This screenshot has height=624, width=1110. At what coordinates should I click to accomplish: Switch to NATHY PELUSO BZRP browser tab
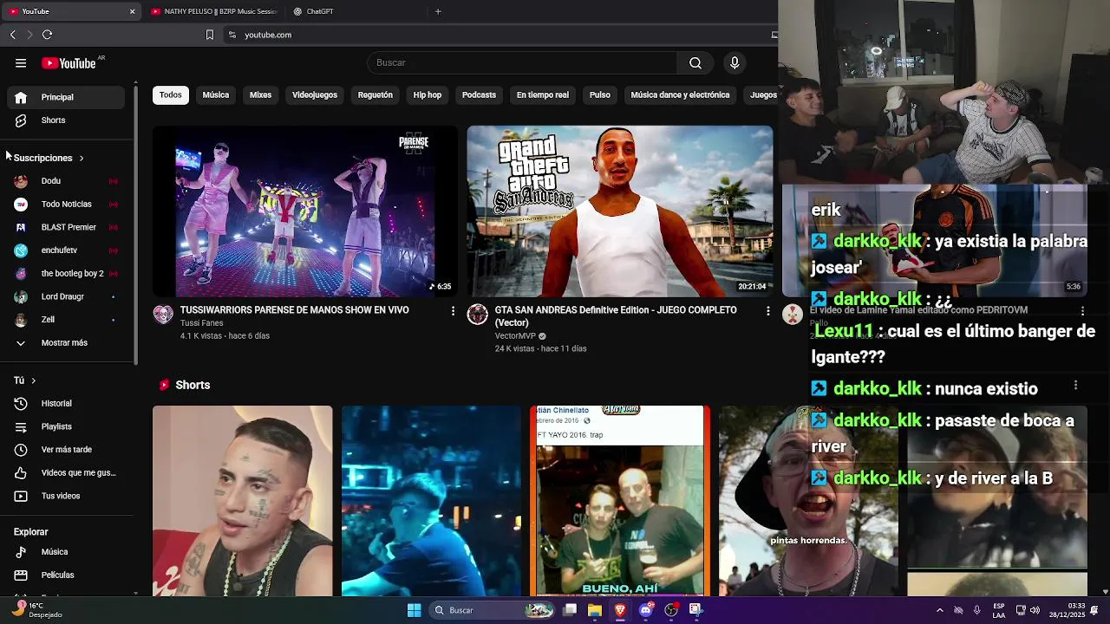pos(213,11)
